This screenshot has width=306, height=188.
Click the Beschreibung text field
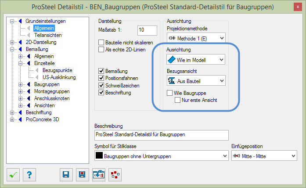pyautogui.click(x=162, y=135)
